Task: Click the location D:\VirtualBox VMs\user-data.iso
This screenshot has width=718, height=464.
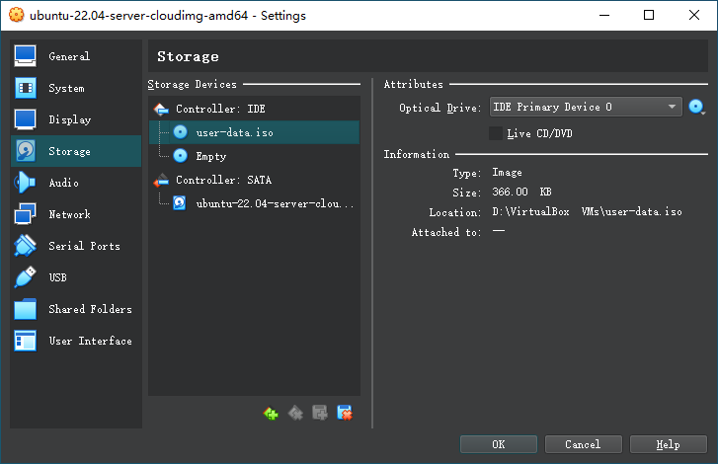Action: [587, 212]
